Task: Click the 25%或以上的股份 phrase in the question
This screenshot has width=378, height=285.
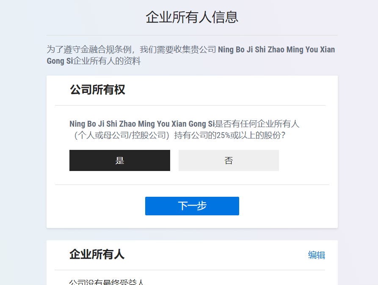Action: pos(248,136)
